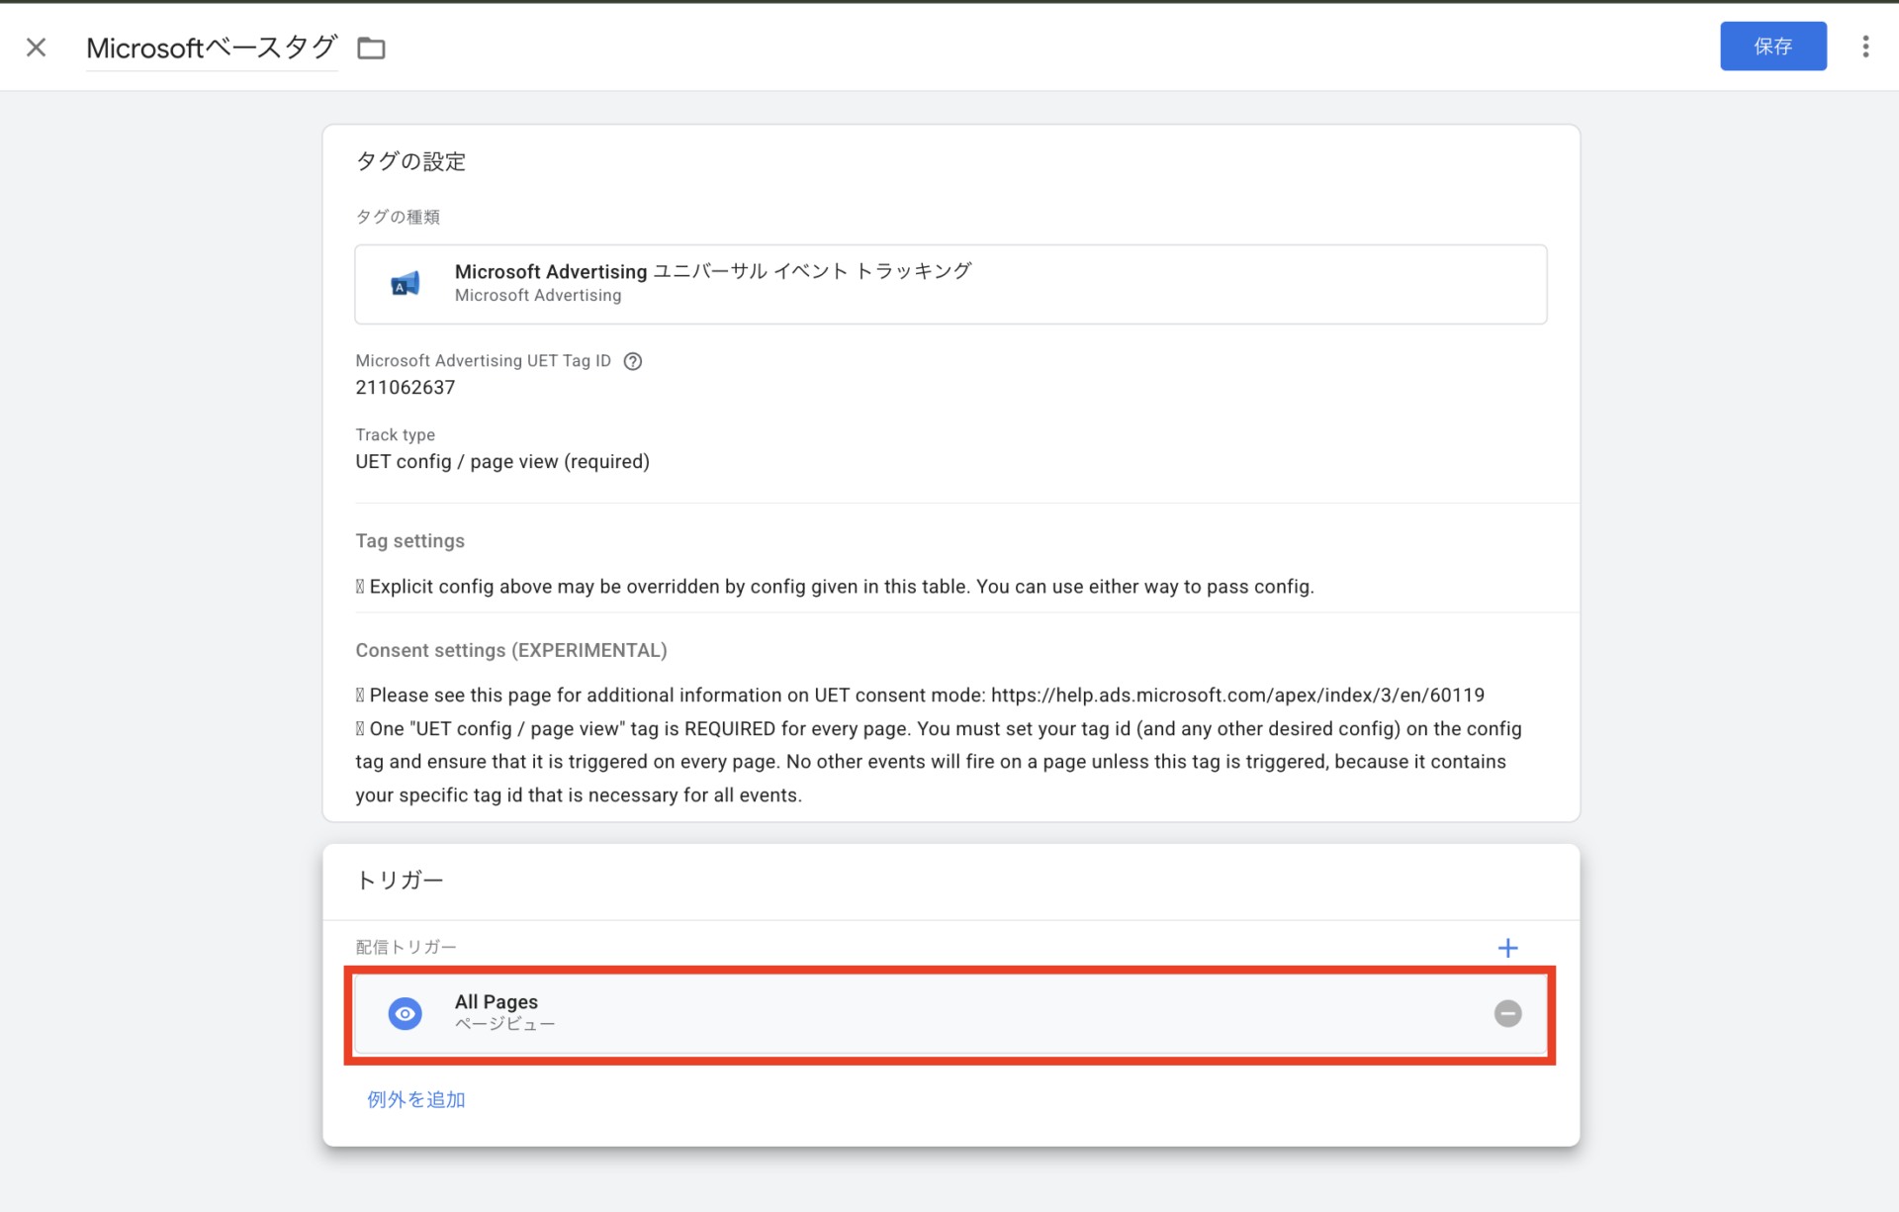This screenshot has width=1899, height=1212.
Task: Open the folder icon next to tag name
Action: point(371,47)
